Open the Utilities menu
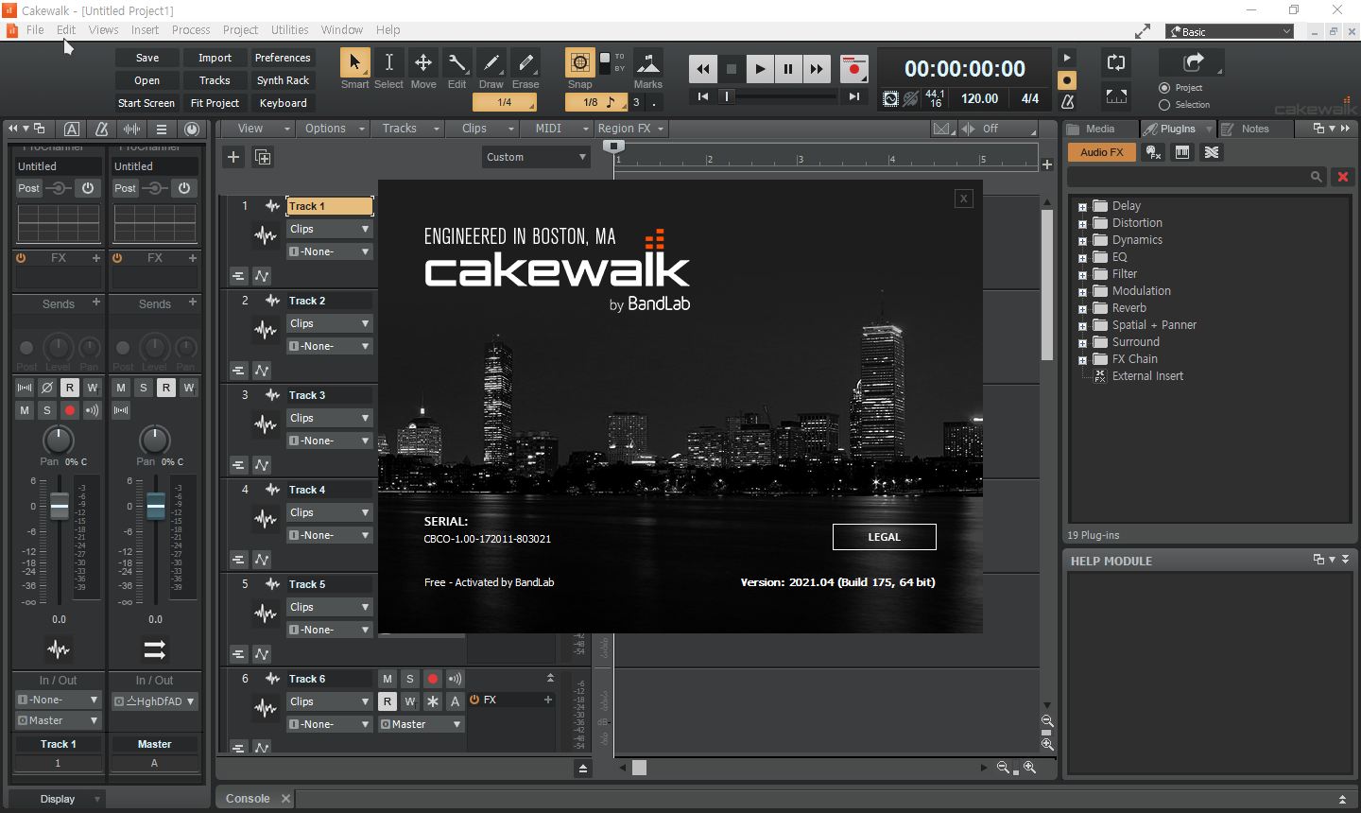The width and height of the screenshot is (1361, 813). [x=289, y=29]
